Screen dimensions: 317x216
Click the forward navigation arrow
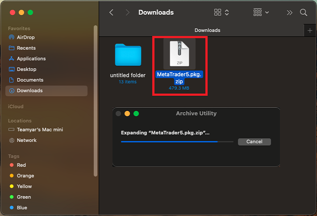coord(128,12)
